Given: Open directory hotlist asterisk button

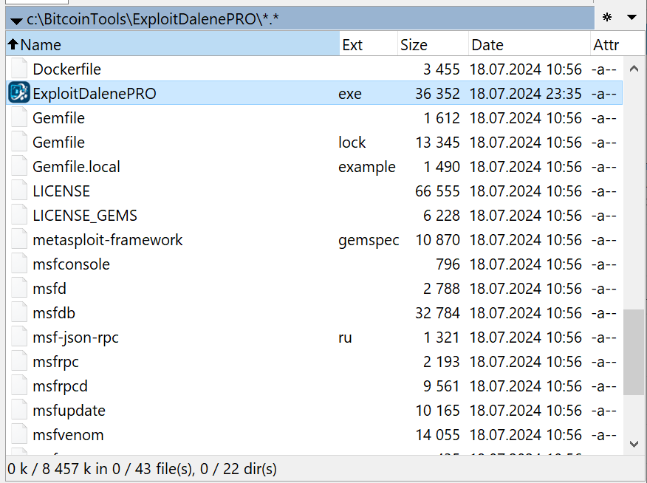Looking at the screenshot, I should 607,17.
